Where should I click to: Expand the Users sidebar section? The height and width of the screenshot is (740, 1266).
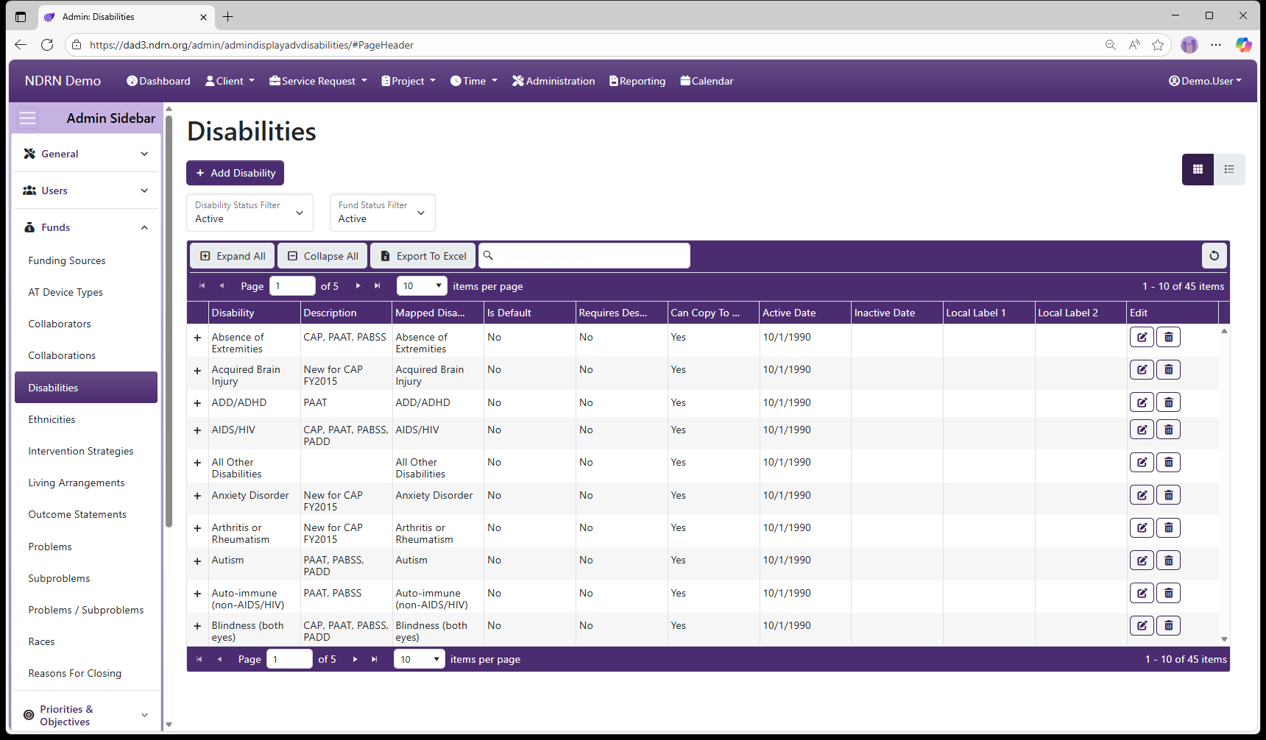(x=86, y=191)
